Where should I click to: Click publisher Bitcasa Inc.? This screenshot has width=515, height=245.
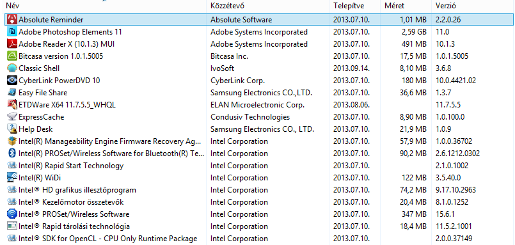(x=229, y=56)
